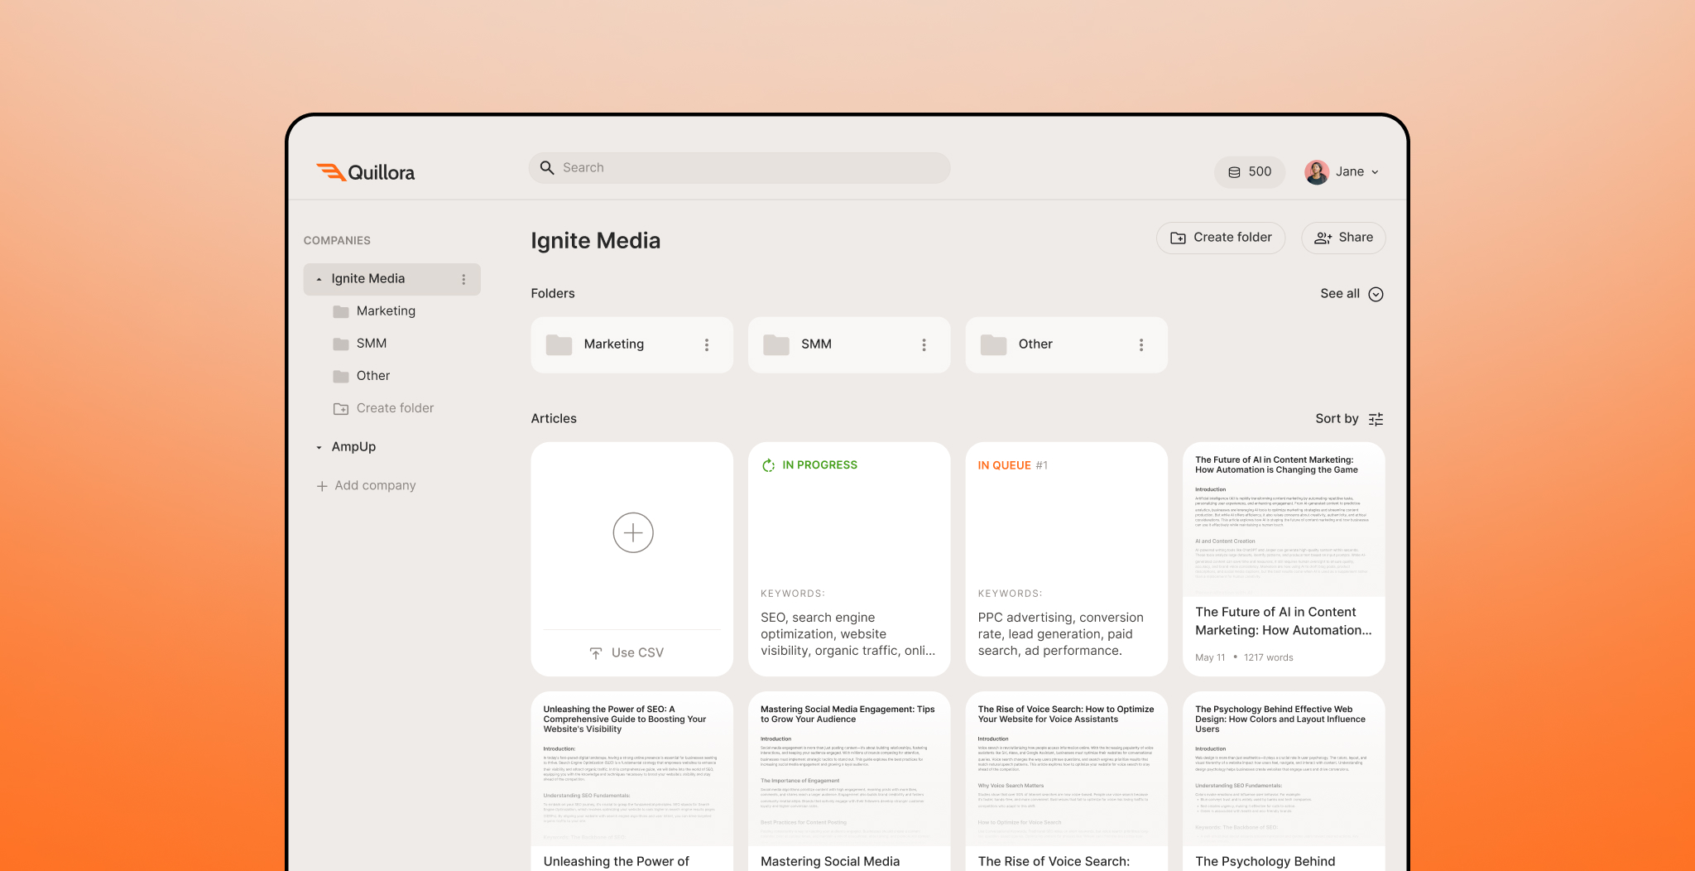
Task: Click Jane's profile avatar
Action: click(x=1316, y=172)
